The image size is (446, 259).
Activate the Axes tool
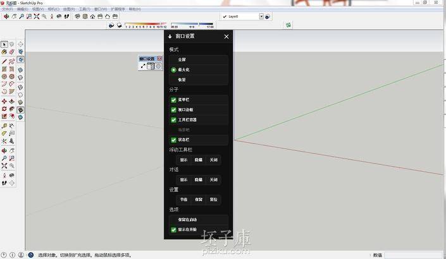click(4, 141)
